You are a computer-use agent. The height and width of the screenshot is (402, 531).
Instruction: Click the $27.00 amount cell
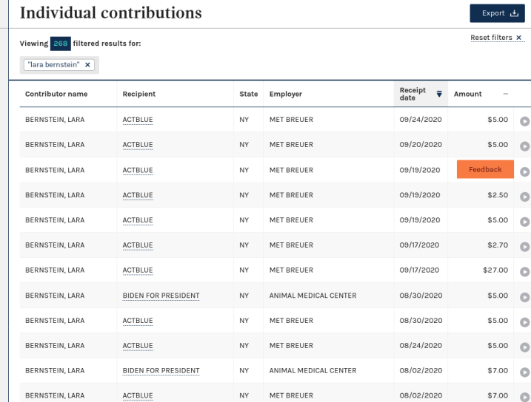[495, 270]
